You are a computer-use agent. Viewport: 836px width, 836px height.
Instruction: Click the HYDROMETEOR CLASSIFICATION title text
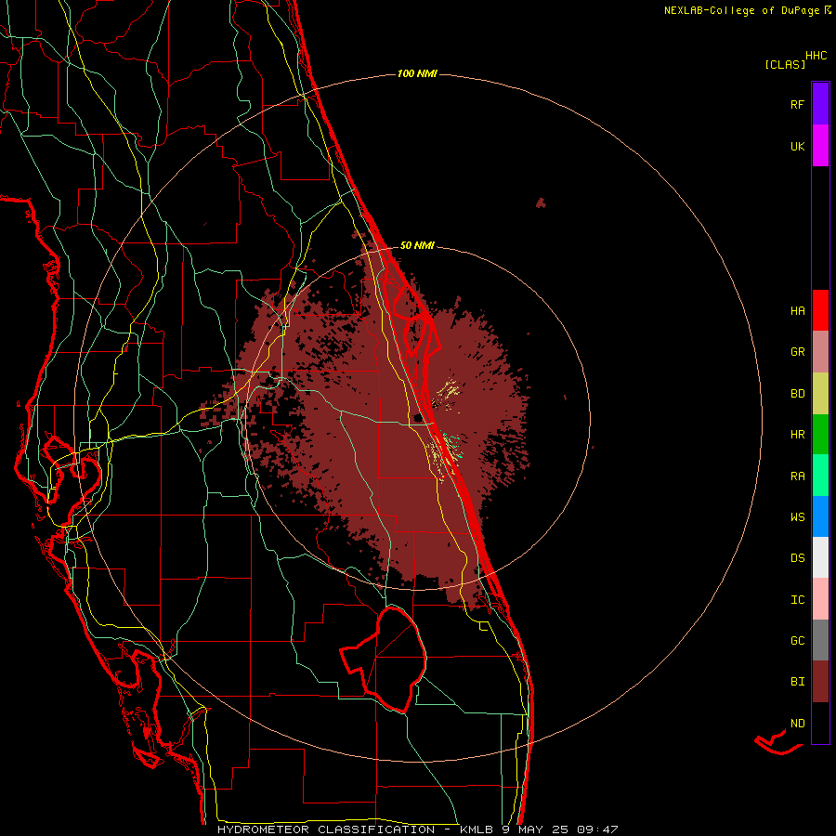click(326, 829)
